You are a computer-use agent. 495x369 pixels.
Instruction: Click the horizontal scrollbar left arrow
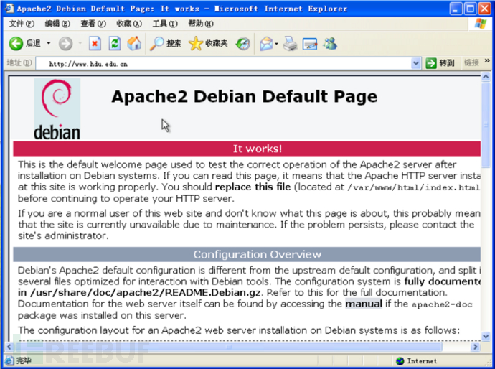click(9, 347)
